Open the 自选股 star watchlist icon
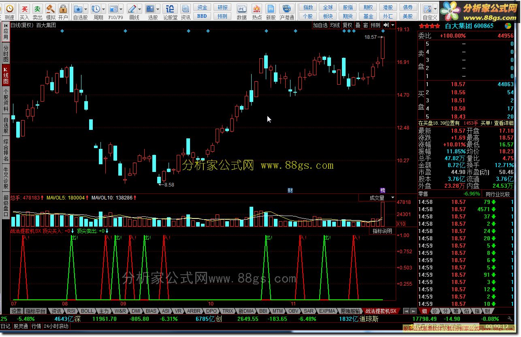This screenshot has height=337, width=521. 78,8
